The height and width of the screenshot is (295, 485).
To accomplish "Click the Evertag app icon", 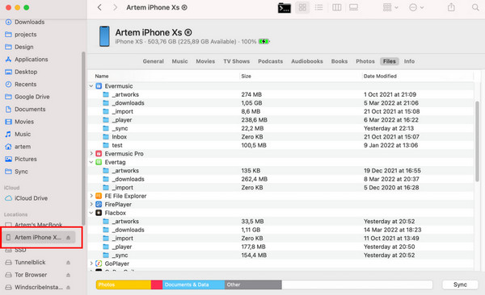I will (x=99, y=162).
